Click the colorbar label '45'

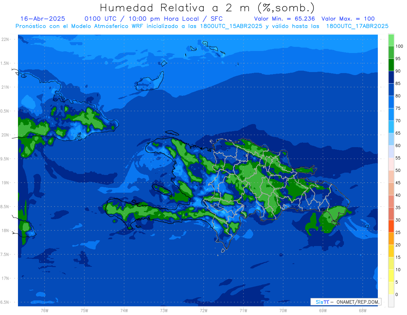point(398,183)
